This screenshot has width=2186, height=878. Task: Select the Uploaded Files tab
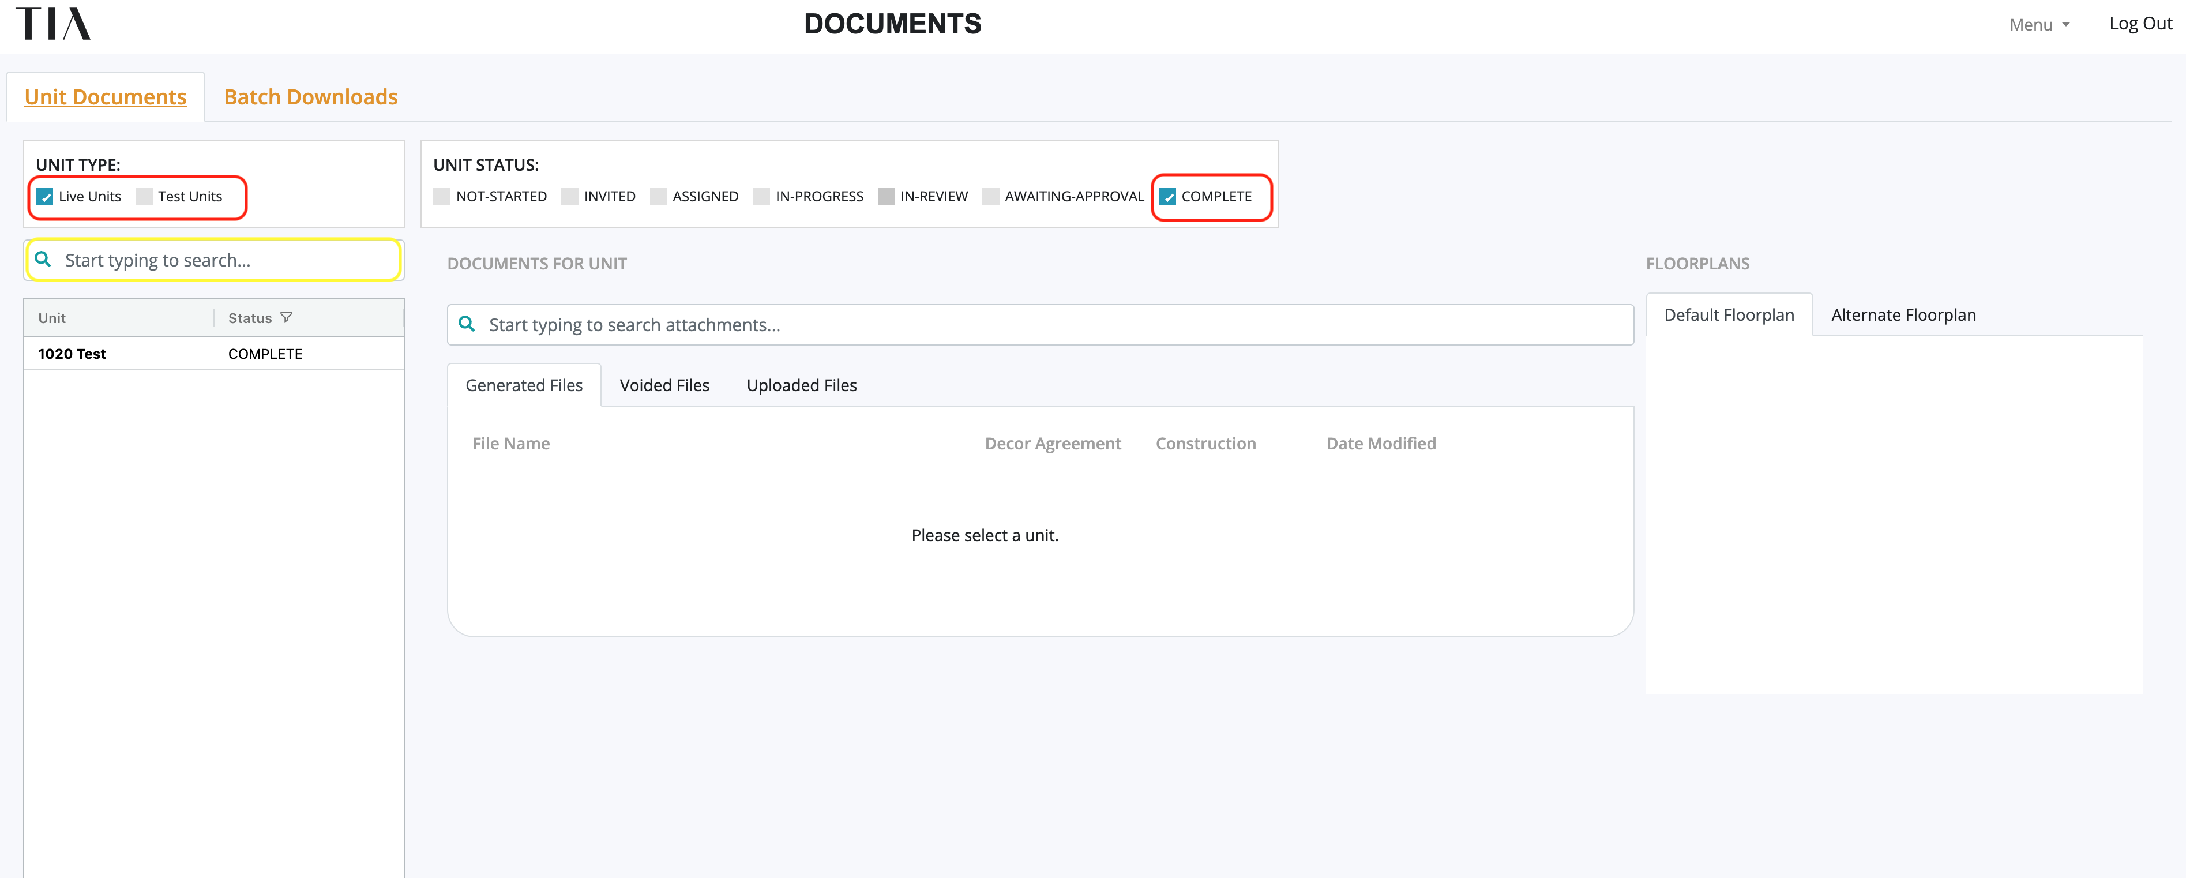tap(802, 385)
